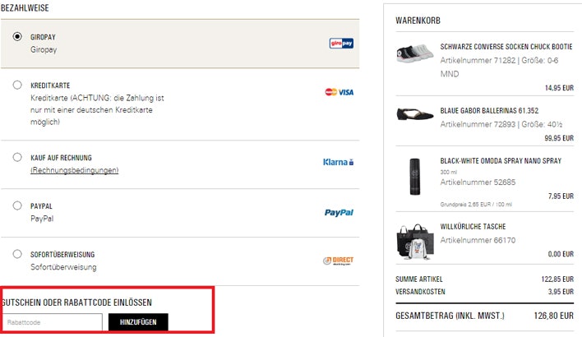Image resolution: width=582 pixels, height=337 pixels.
Task: Click the Direct ebanking logo icon
Action: point(338,261)
